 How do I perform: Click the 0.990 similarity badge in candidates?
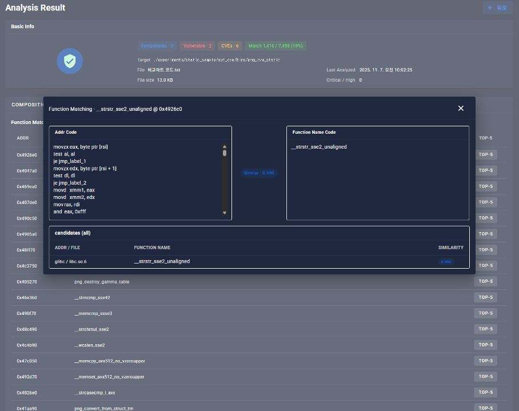coord(446,261)
